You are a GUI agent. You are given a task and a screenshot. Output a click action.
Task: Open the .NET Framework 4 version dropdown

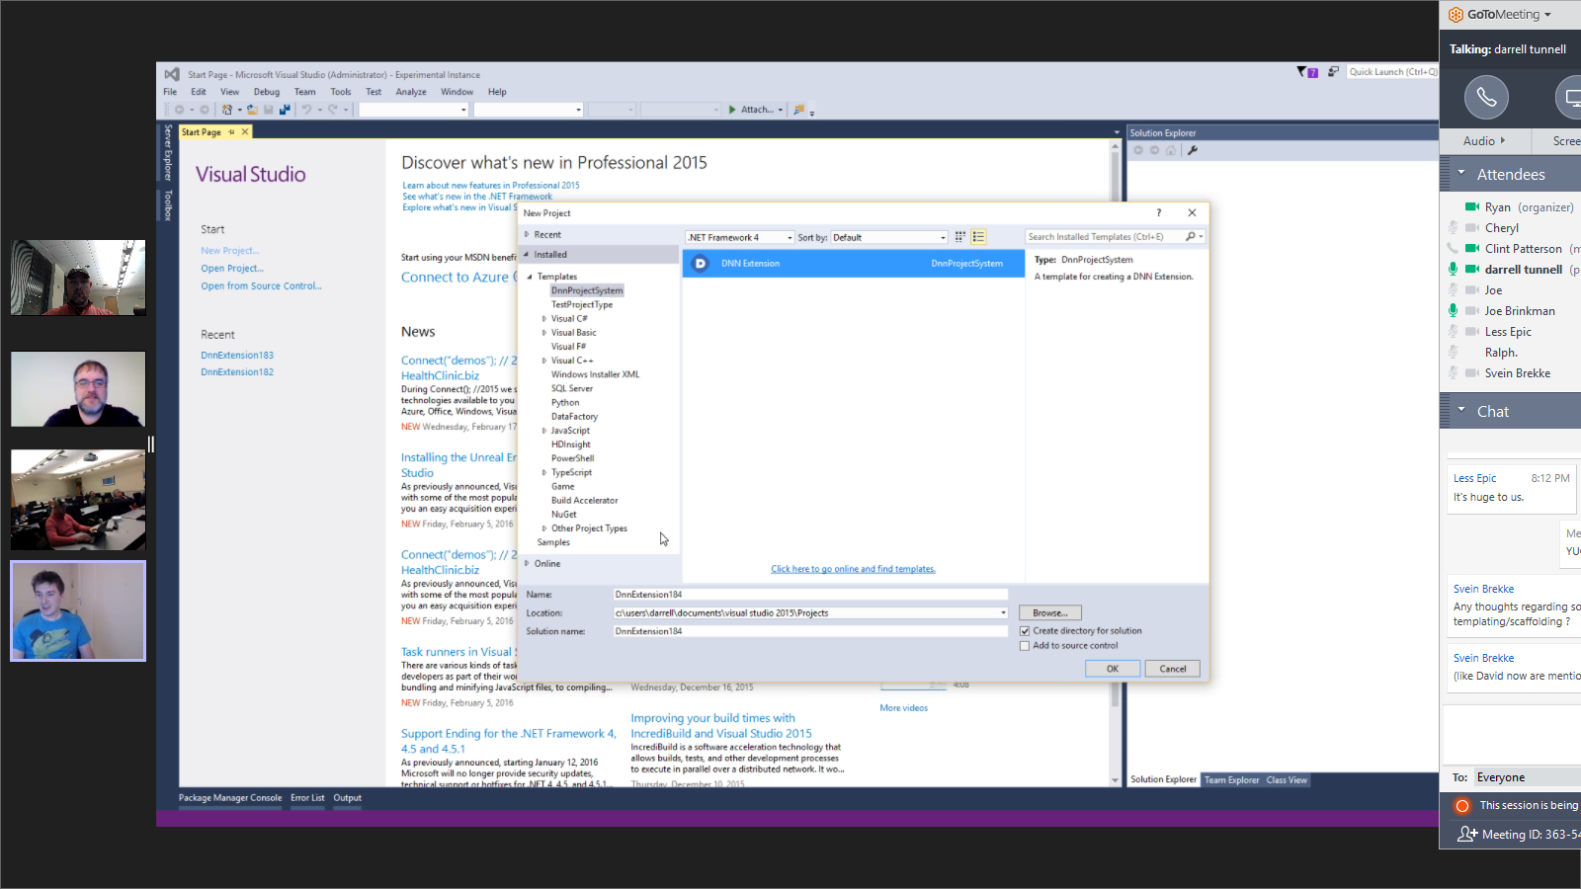(740, 237)
